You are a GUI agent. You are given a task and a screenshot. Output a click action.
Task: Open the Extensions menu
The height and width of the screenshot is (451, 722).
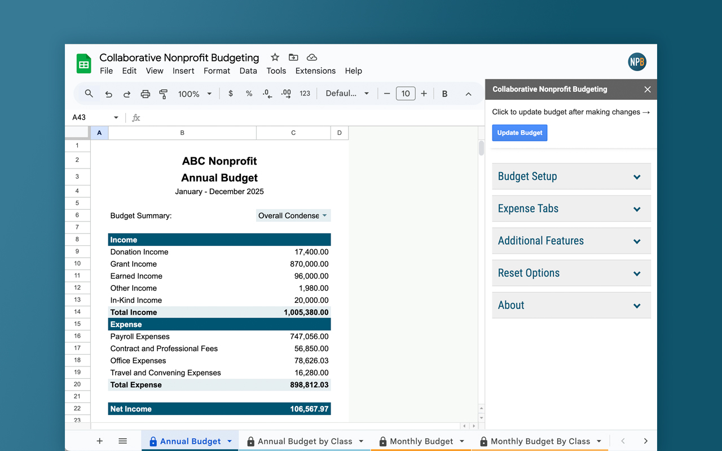point(315,70)
